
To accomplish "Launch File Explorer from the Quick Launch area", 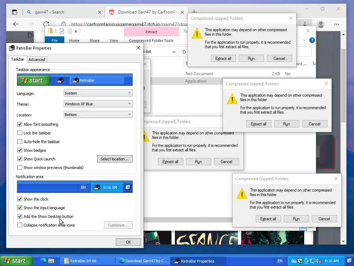I will click(51, 261).
